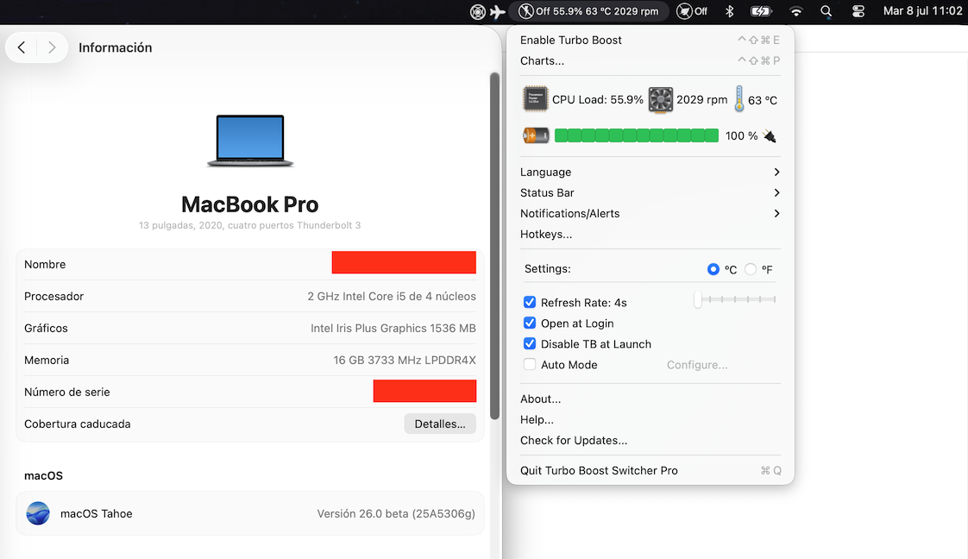Image resolution: width=968 pixels, height=559 pixels.
Task: Click the '100 %' battery percentage
Action: [x=741, y=135]
